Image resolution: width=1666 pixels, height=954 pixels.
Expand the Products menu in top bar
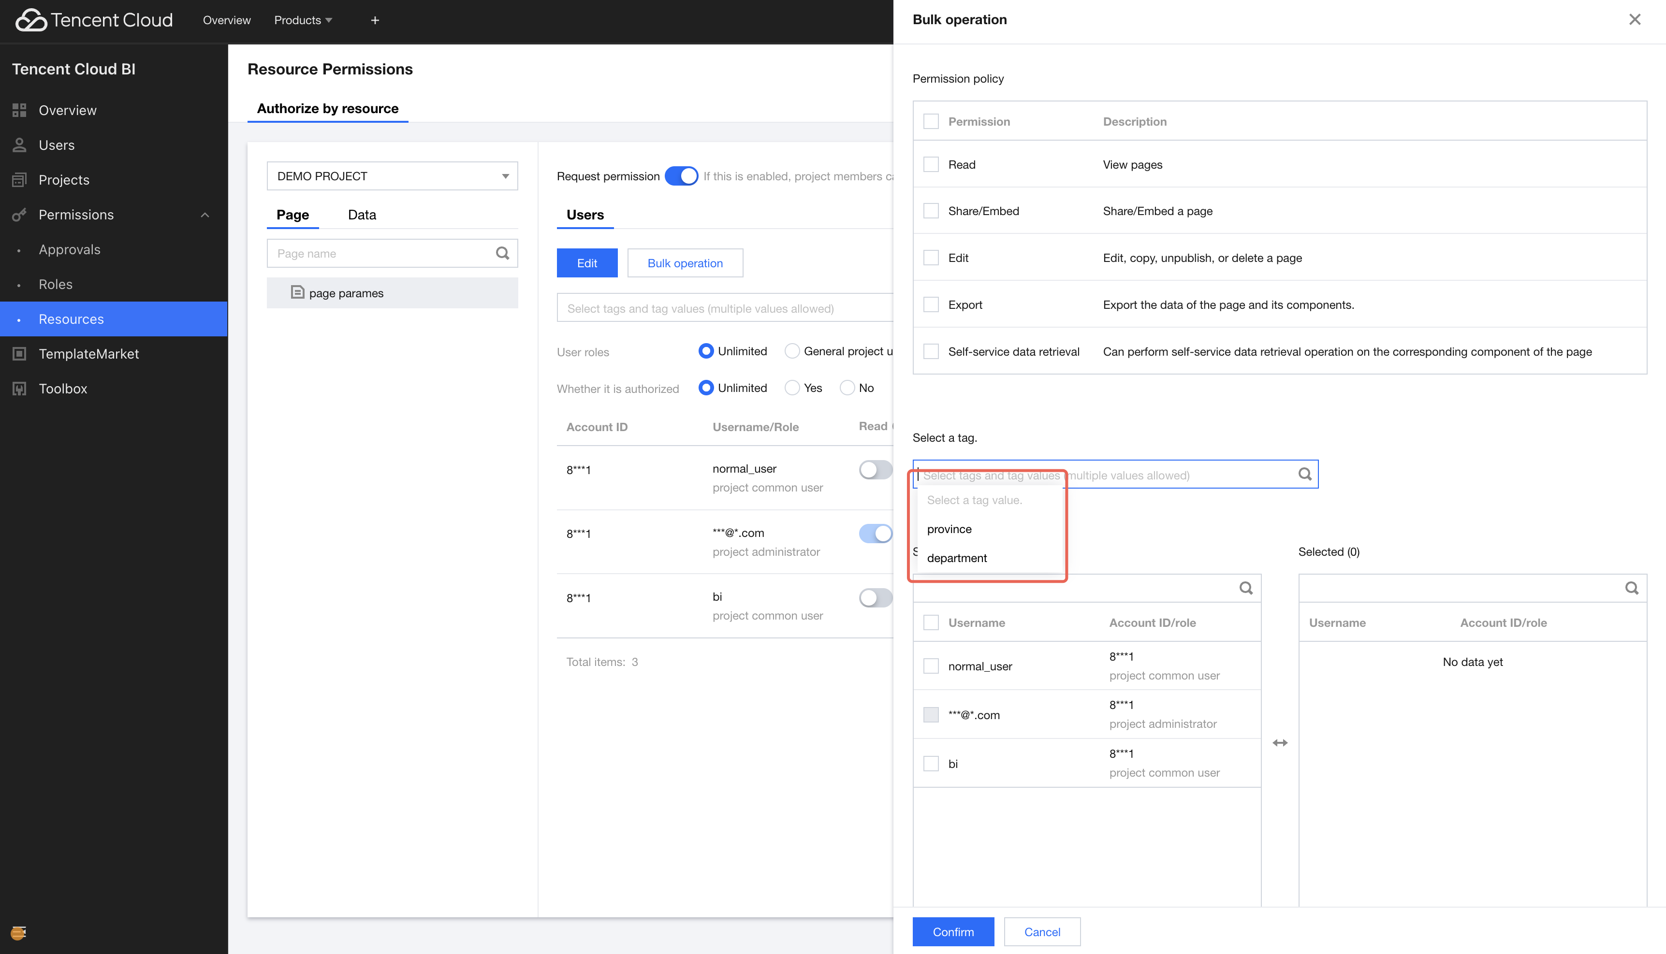click(x=304, y=20)
